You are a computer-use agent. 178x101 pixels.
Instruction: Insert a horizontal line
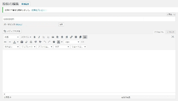[x=10, y=42]
